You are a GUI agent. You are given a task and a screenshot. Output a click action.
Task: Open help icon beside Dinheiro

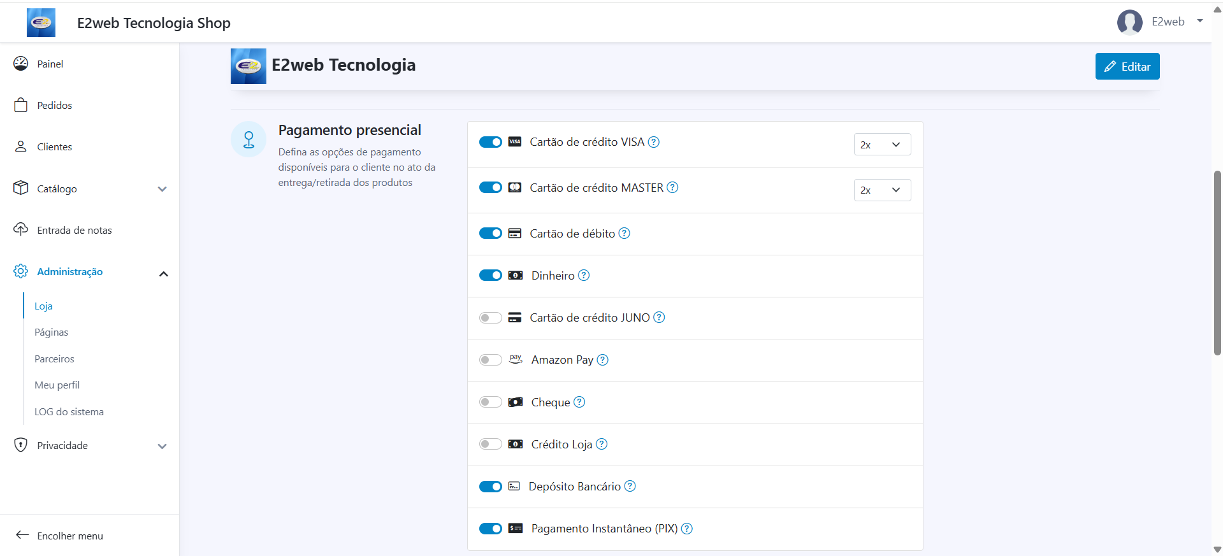pyautogui.click(x=584, y=275)
